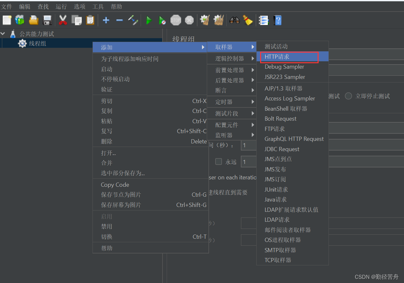Start test without pauses using second play icon

162,20
